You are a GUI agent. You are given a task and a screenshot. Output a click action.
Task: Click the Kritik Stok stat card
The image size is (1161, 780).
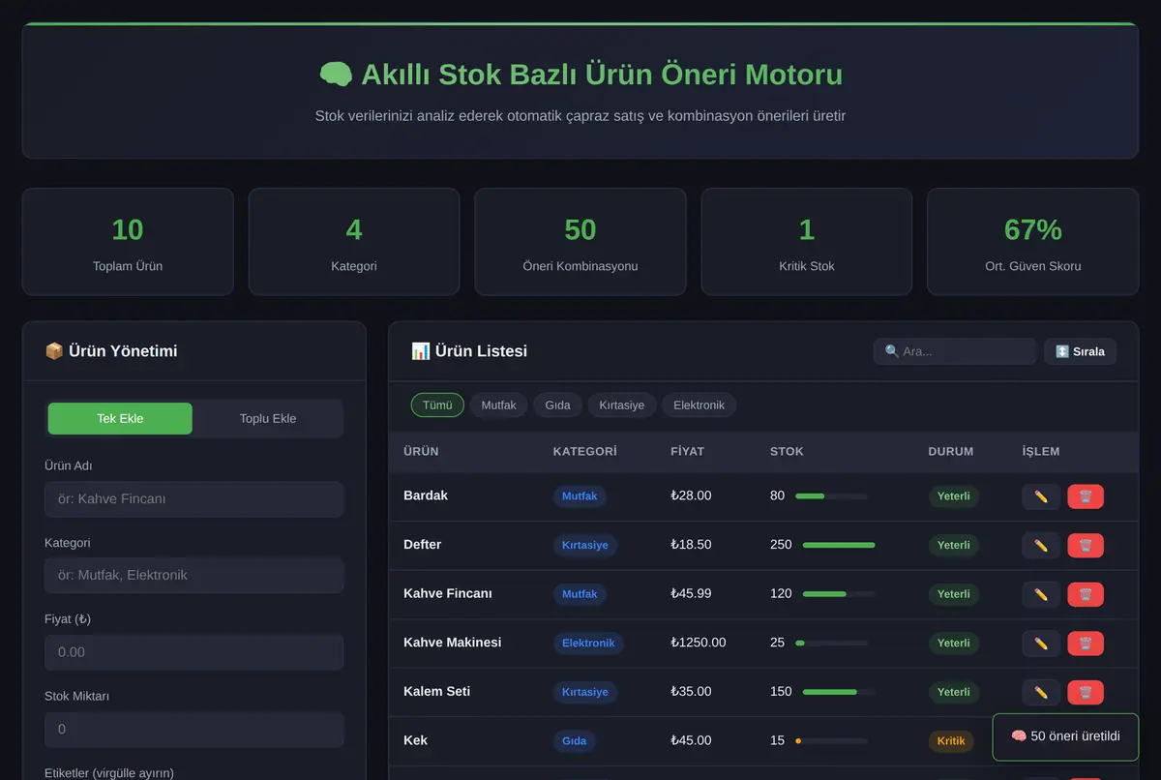(807, 242)
